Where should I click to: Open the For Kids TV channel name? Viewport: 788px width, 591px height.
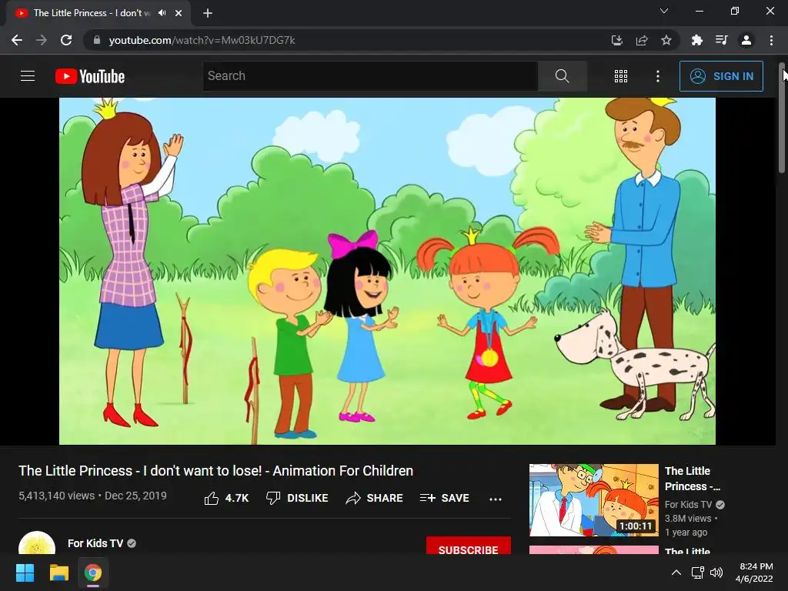95,543
